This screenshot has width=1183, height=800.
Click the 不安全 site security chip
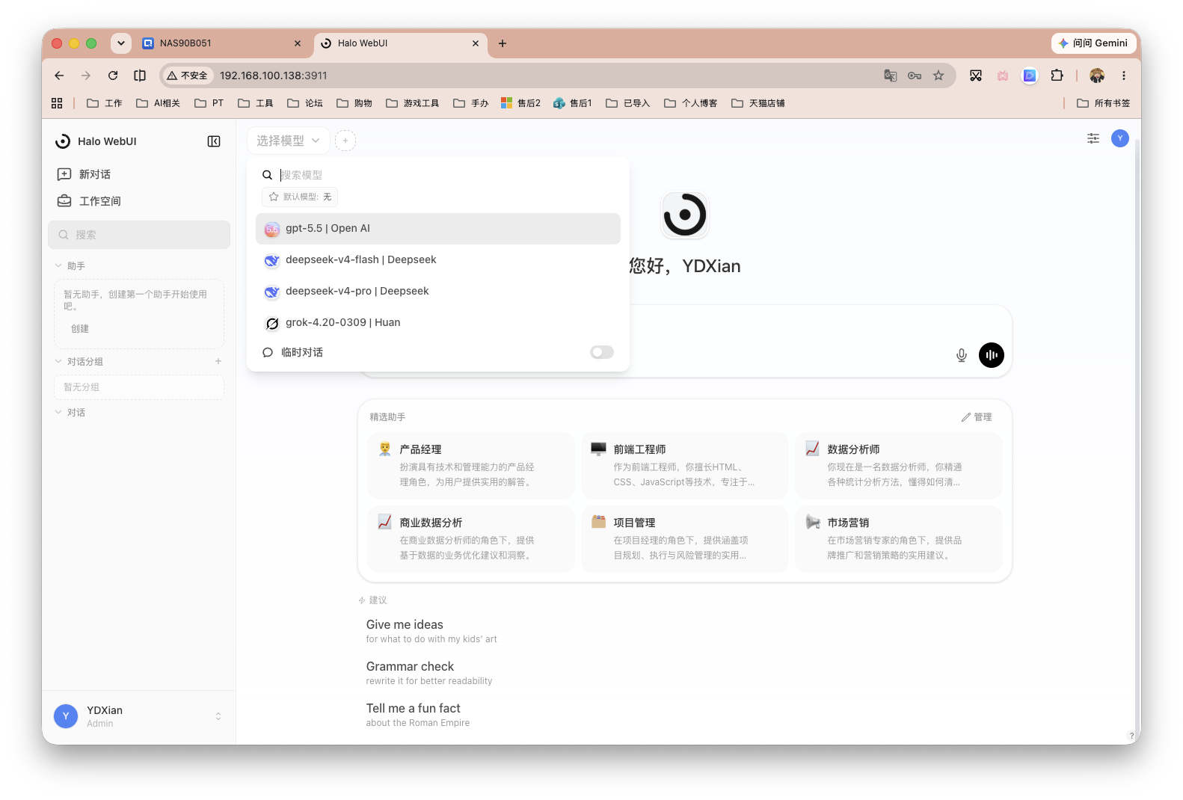tap(188, 76)
